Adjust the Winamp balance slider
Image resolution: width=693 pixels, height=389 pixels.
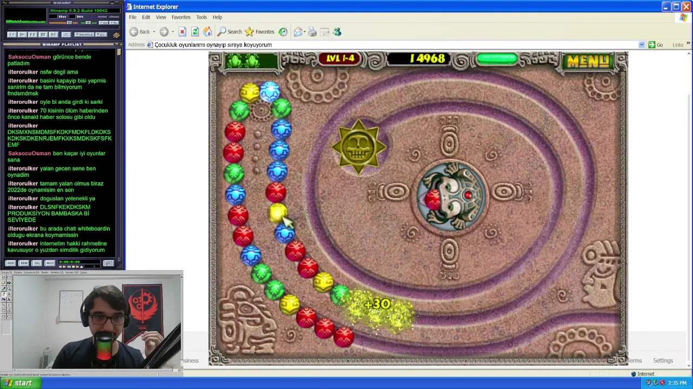(x=88, y=23)
